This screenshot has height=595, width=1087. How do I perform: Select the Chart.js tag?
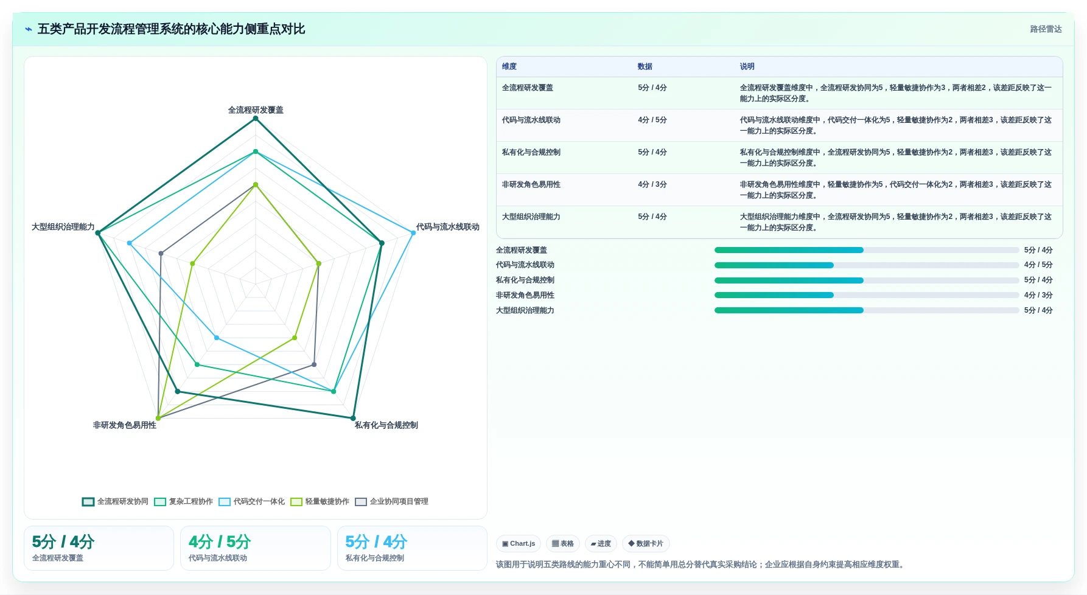(519, 543)
